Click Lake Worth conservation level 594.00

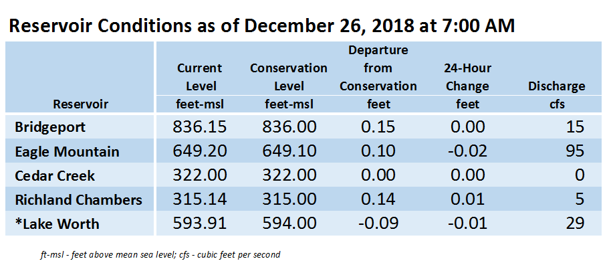pos(289,224)
